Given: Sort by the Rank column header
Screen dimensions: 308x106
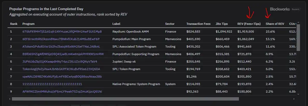Looking at the screenshot, I should (14, 24).
